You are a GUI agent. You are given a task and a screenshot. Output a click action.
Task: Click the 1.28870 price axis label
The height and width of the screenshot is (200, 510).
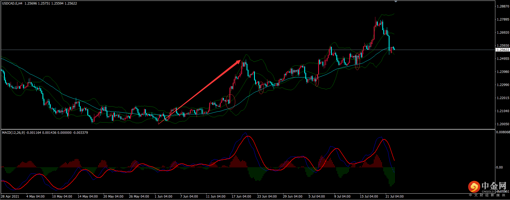[x=503, y=6]
